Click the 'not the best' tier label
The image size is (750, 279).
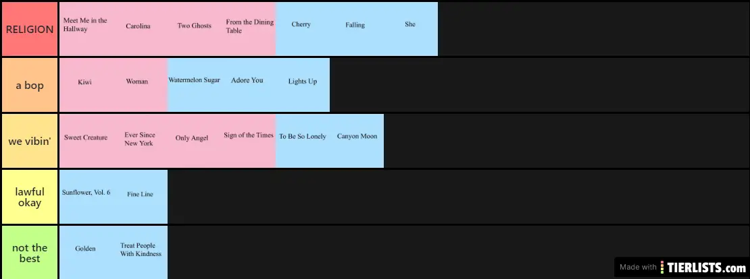tap(30, 253)
